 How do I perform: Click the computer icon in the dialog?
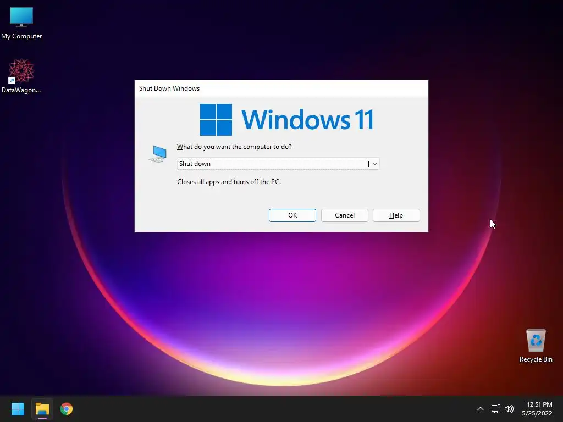click(158, 154)
